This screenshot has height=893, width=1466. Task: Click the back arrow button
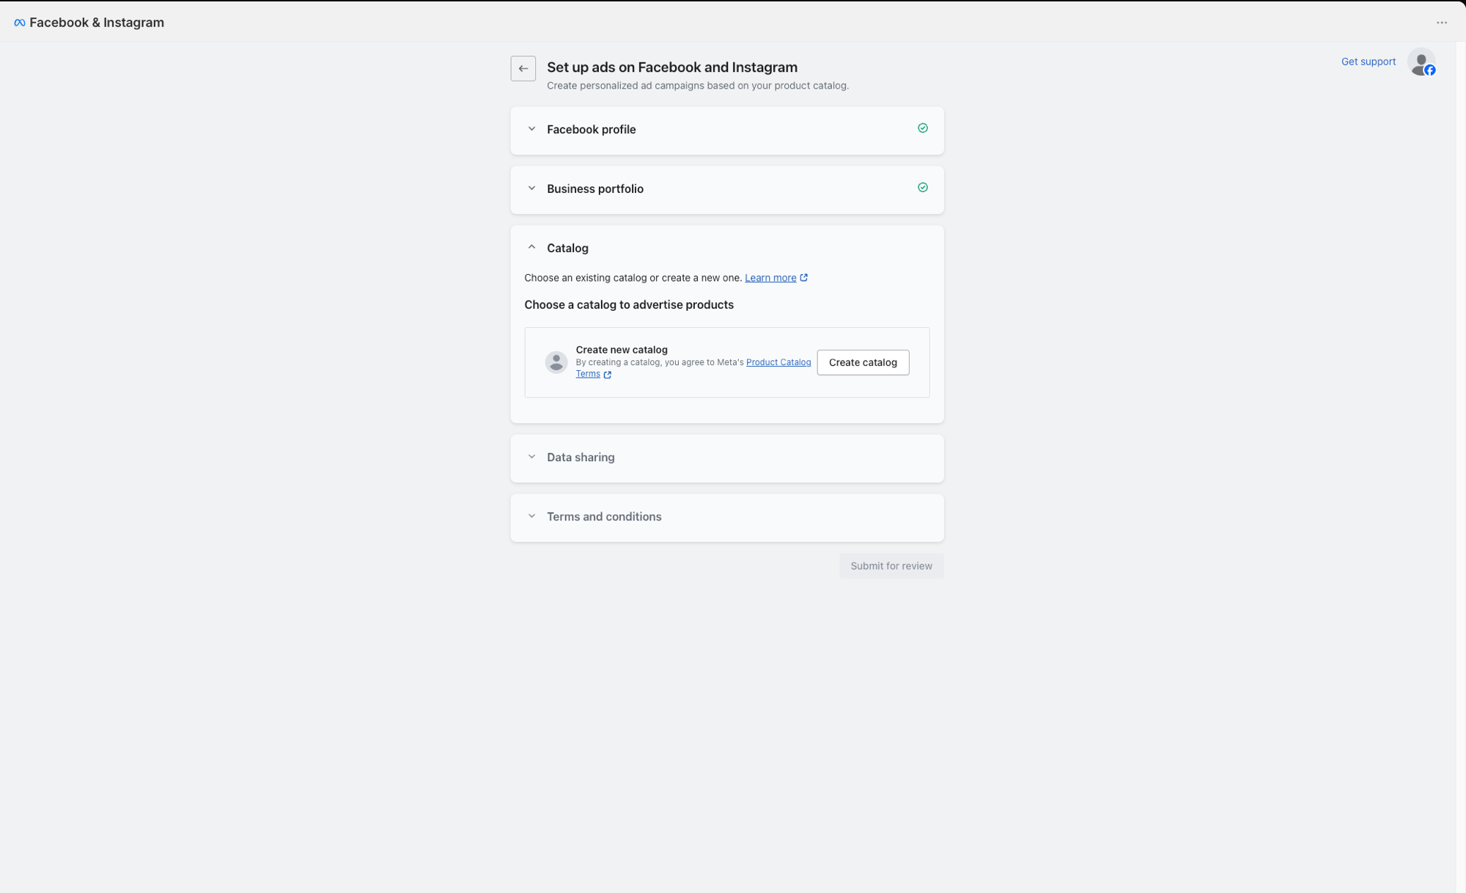point(523,68)
